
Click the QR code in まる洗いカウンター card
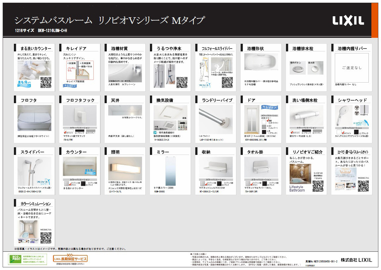pyautogui.click(x=46, y=82)
